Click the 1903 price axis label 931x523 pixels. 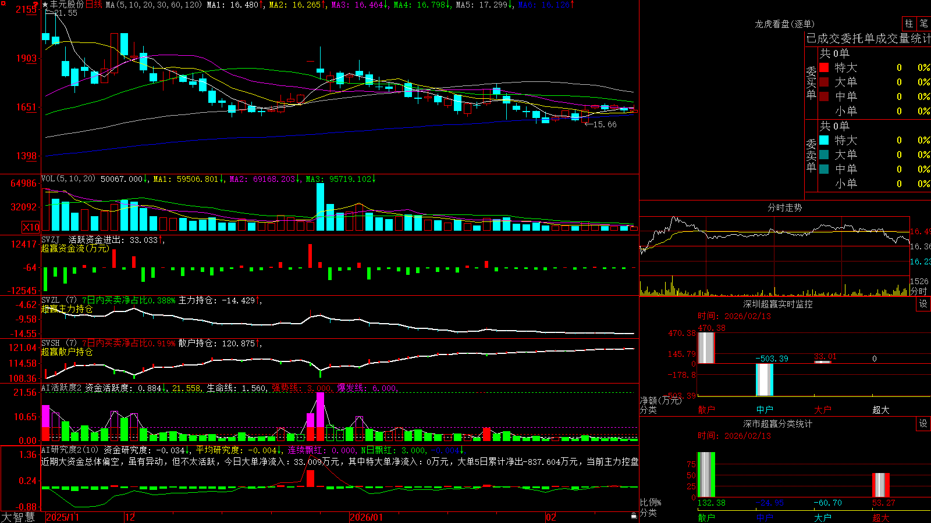pyautogui.click(x=26, y=58)
